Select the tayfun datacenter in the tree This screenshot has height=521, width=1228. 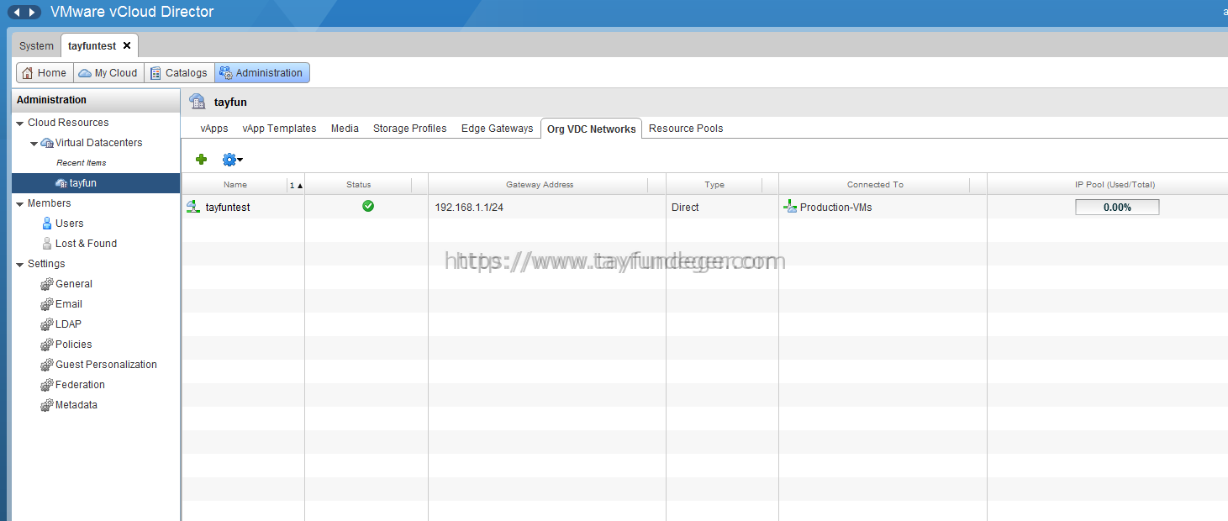(96, 183)
